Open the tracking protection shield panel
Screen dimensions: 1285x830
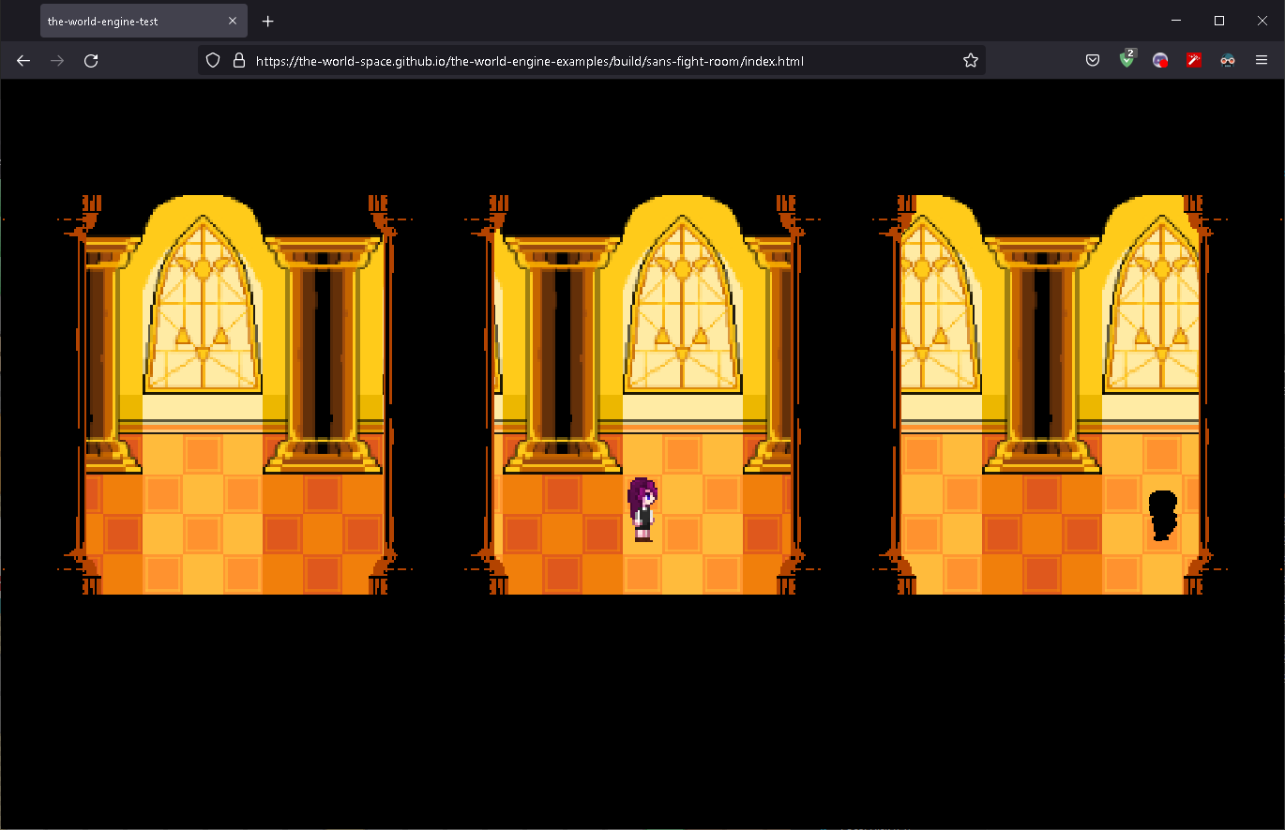point(213,60)
